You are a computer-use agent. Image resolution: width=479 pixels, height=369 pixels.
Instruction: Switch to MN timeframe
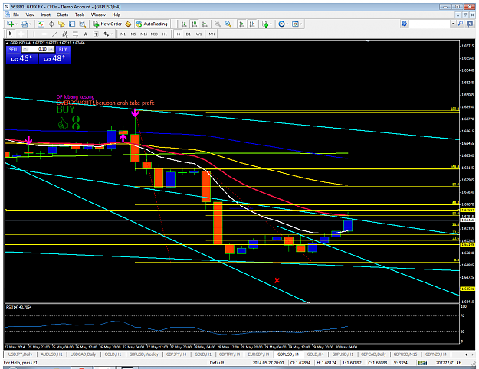212,34
